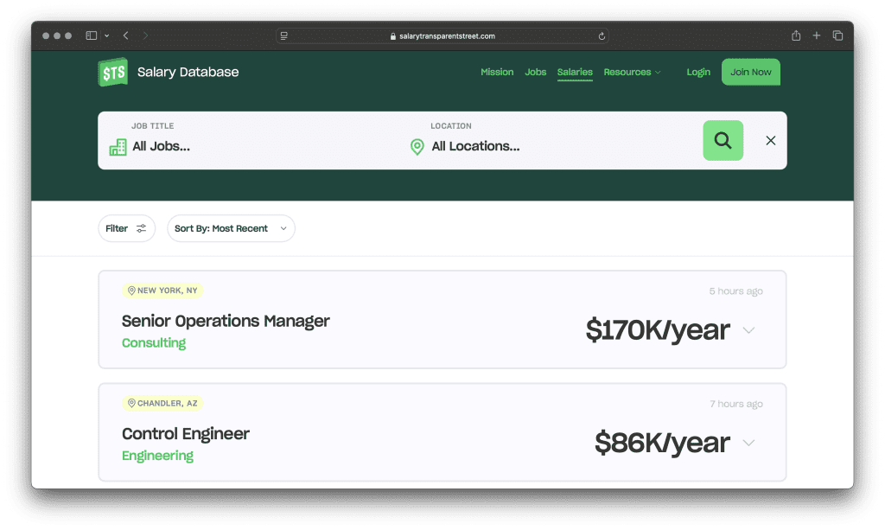885x530 pixels.
Task: Expand the Control Engineer salary entry
Action: [748, 443]
